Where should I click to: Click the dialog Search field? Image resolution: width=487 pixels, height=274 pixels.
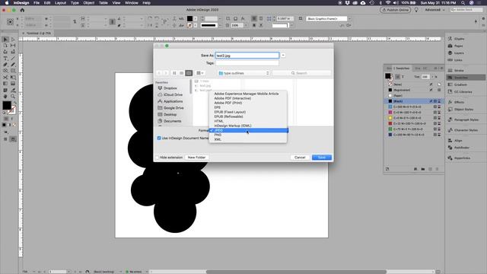301,73
